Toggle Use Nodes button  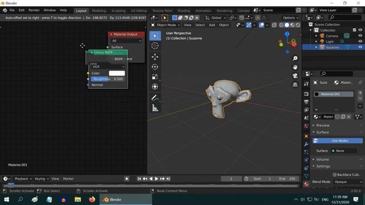pyautogui.click(x=338, y=141)
